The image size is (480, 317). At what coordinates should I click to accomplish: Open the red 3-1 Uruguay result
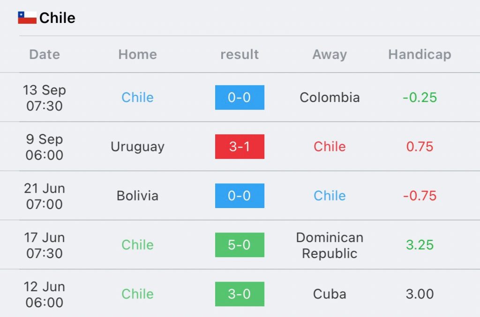coord(240,147)
